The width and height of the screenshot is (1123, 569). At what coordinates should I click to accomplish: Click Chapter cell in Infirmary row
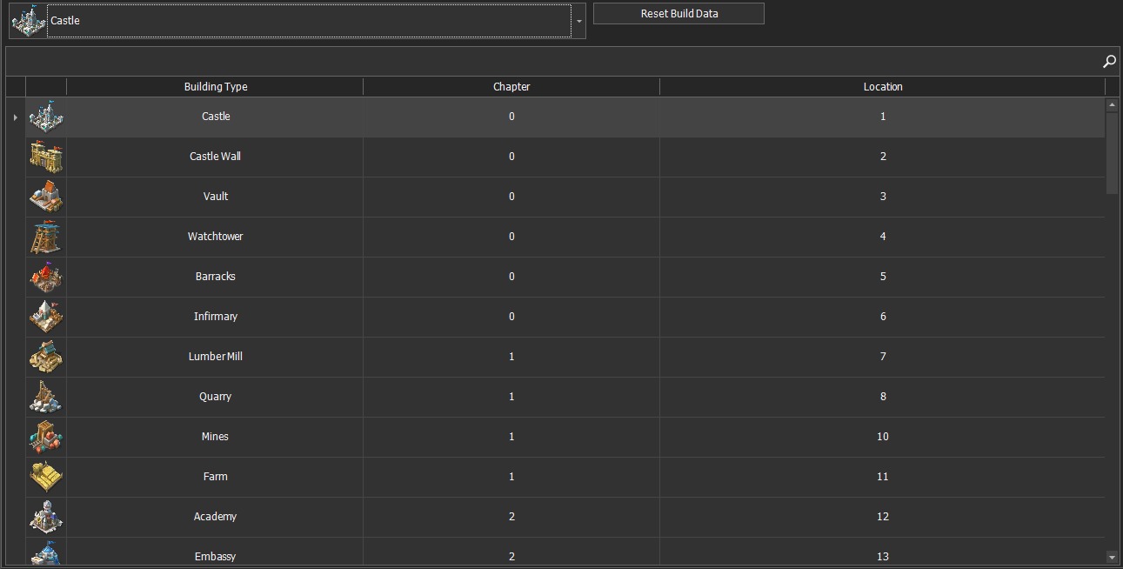[x=511, y=317]
